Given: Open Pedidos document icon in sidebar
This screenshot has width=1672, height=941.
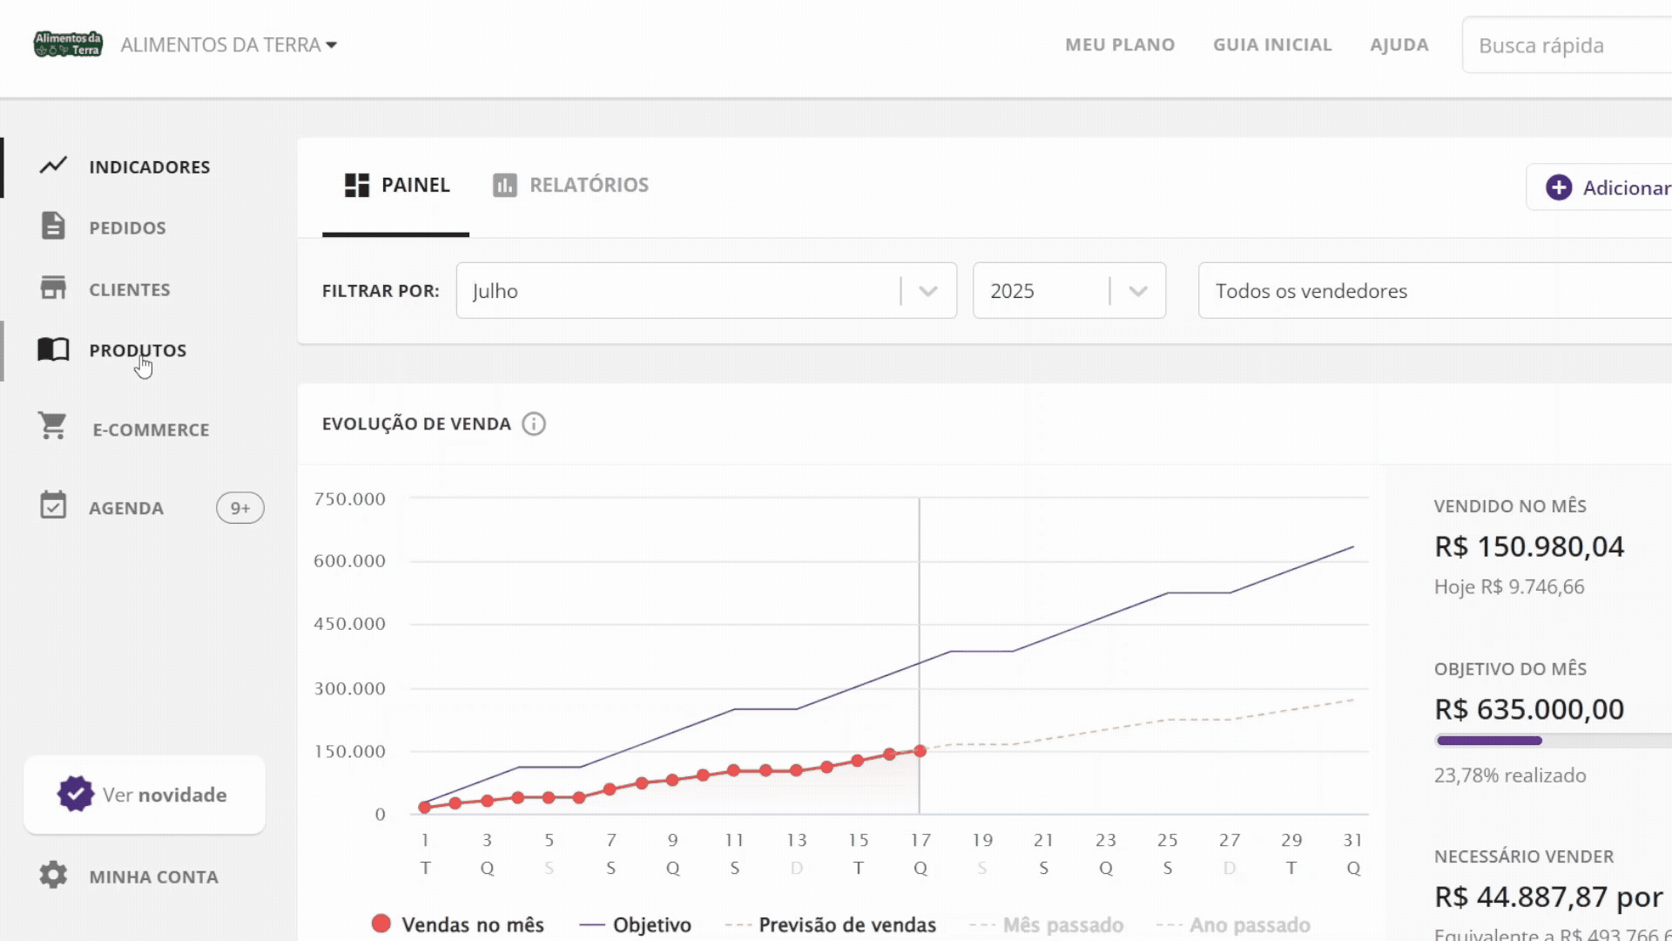Looking at the screenshot, I should point(53,226).
